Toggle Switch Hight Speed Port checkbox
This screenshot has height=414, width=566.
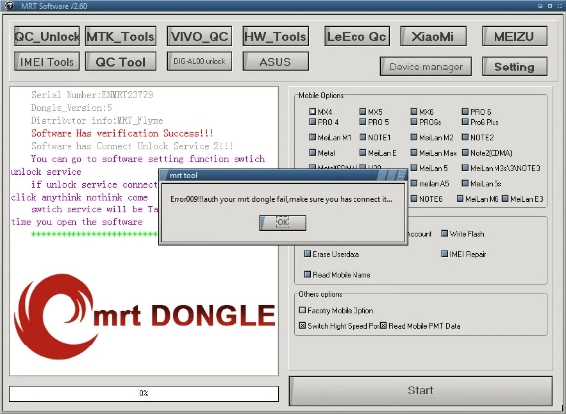click(x=302, y=326)
